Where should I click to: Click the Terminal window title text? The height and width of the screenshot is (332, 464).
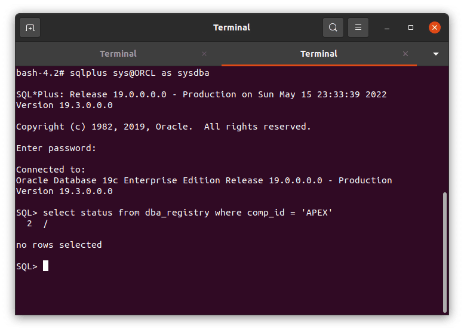click(232, 27)
